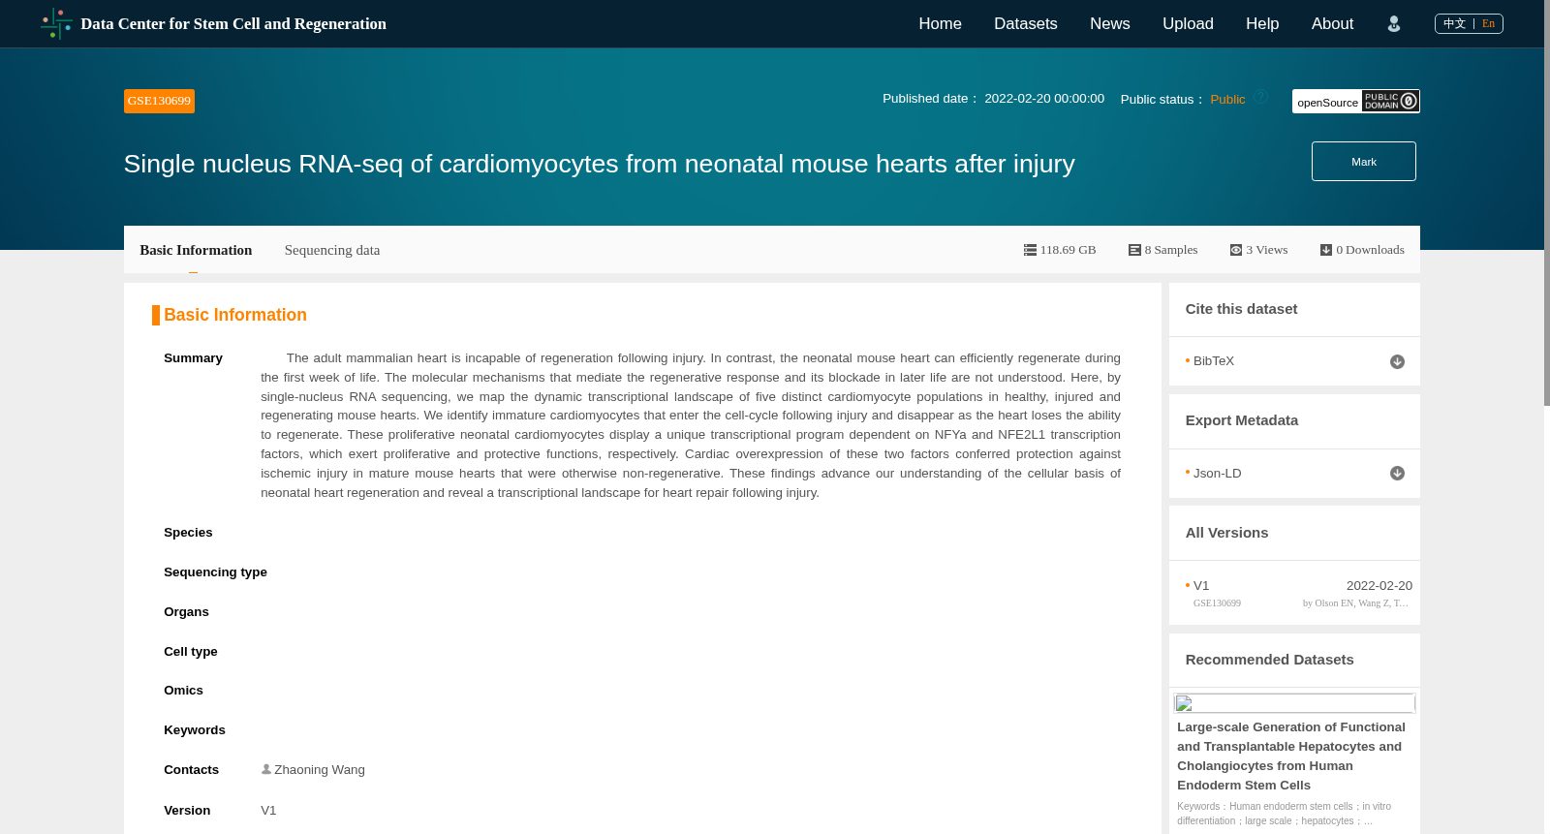Open the Json-LD metadata export link
Screen dimensions: 1550x834
[x=1218, y=473]
